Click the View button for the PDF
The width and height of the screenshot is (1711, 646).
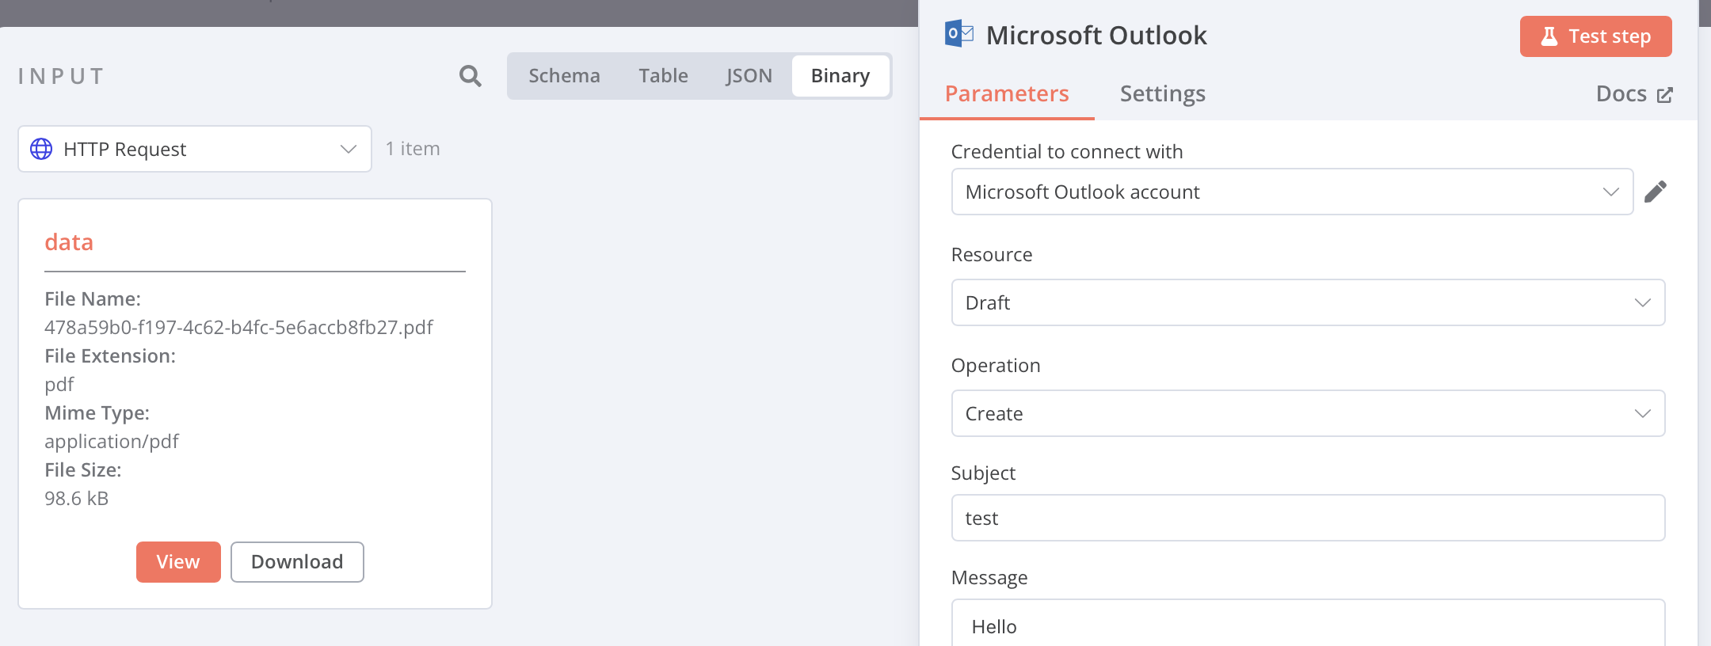click(178, 562)
